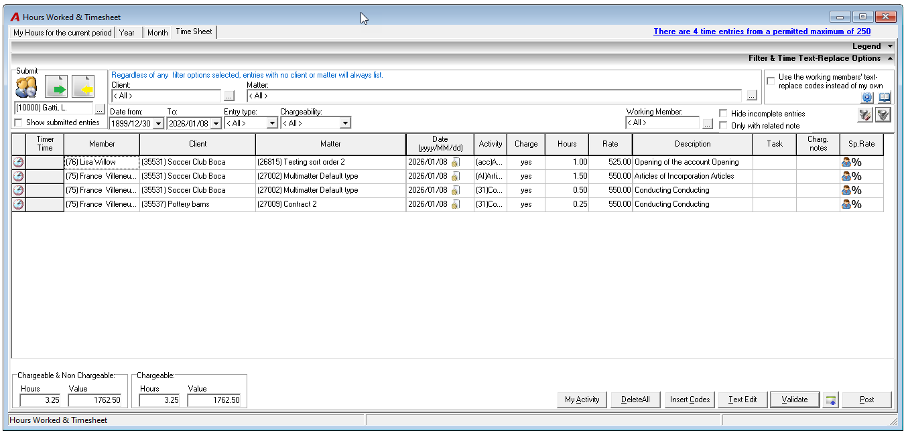Click special rate icon for Lisa Willow row
906x435 pixels.
(x=852, y=162)
